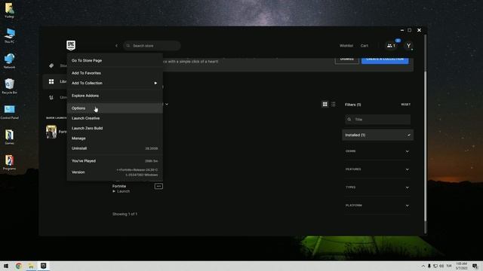Open the notification center icon
The width and height of the screenshot is (483, 271).
(475, 266)
